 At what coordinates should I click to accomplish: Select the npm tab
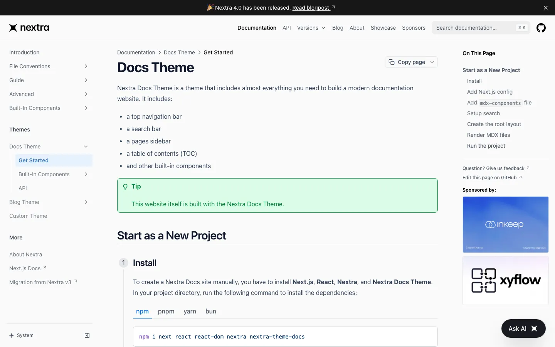[142, 312]
